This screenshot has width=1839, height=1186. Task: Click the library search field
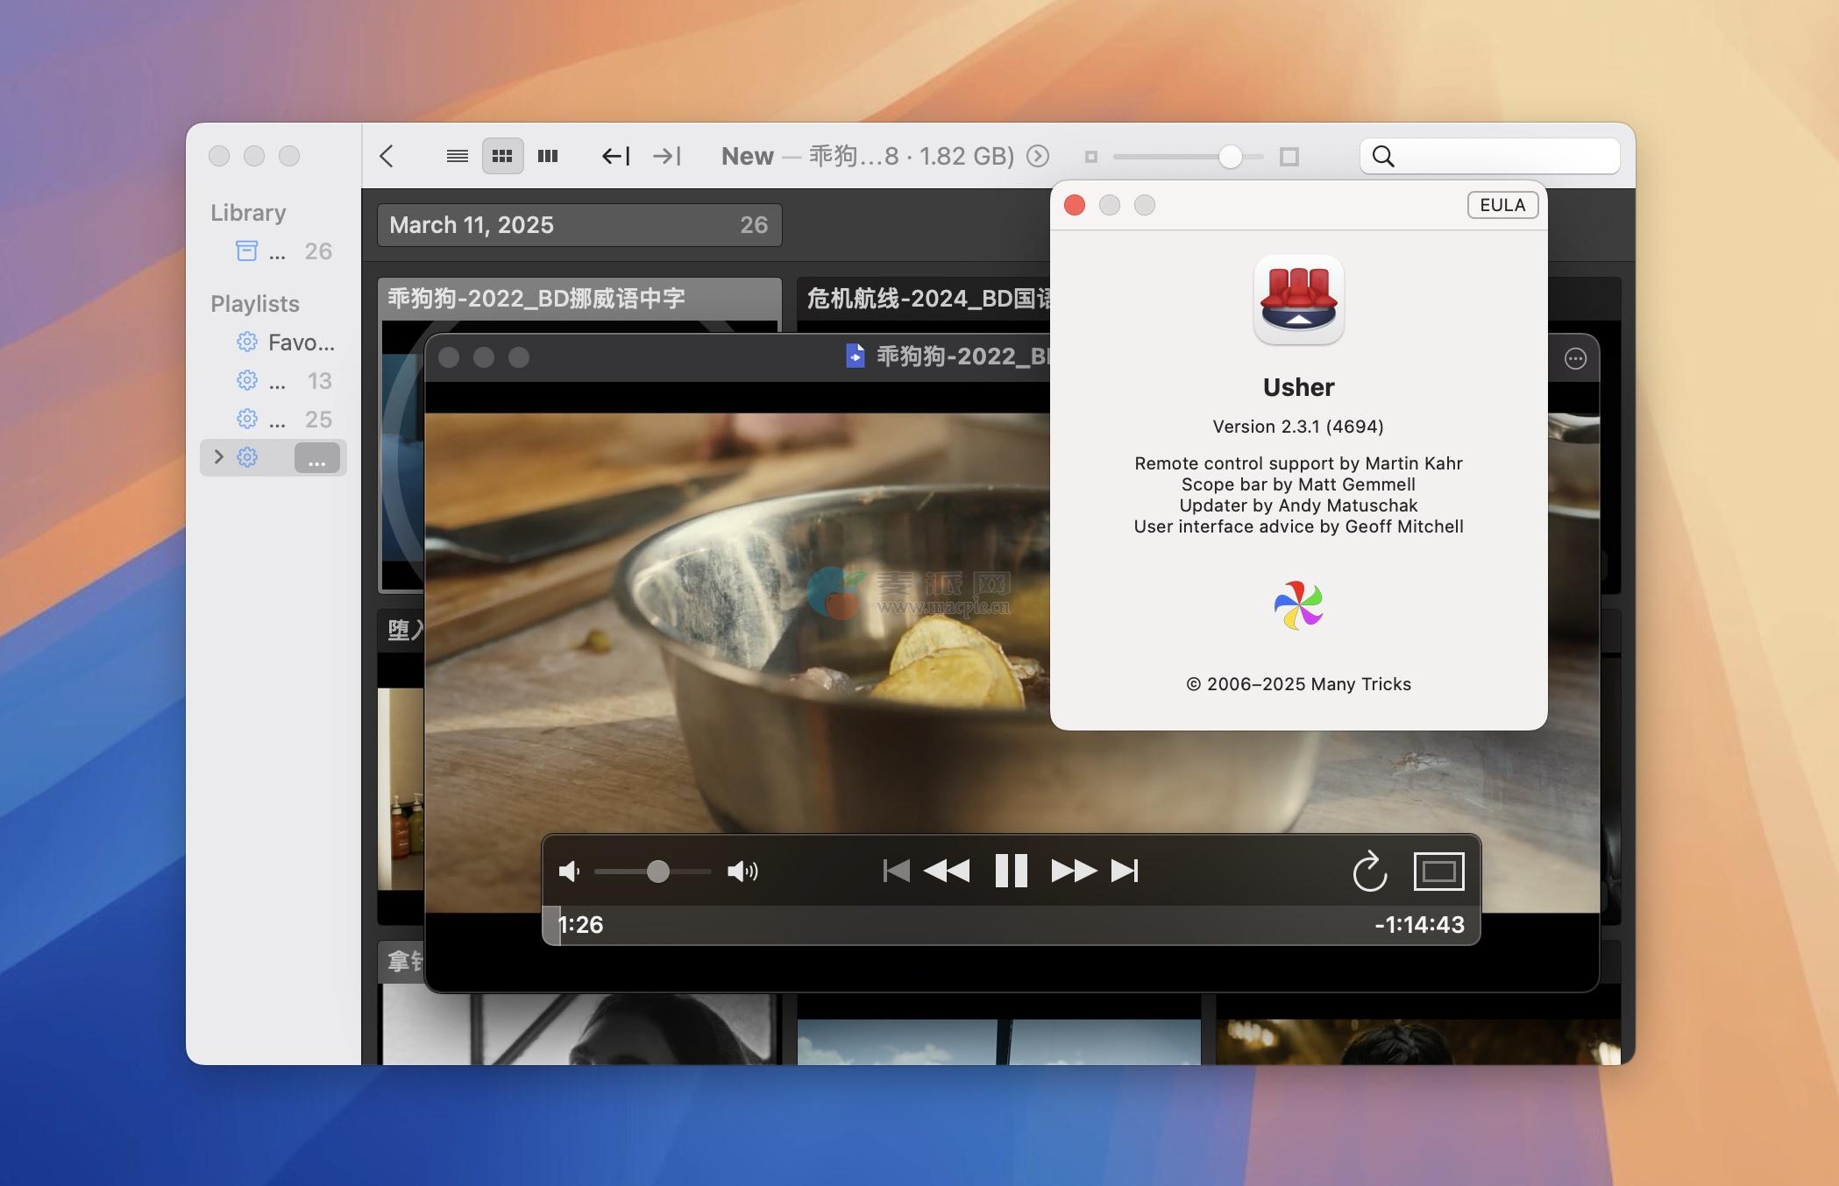point(1489,156)
